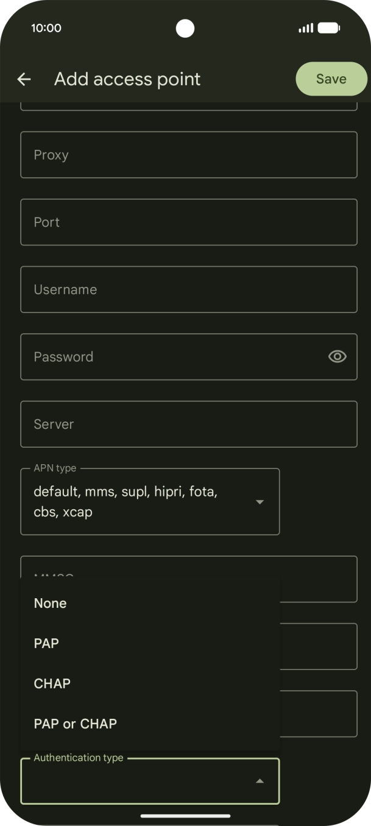Select None authentication option
Image resolution: width=371 pixels, height=826 pixels.
50,603
